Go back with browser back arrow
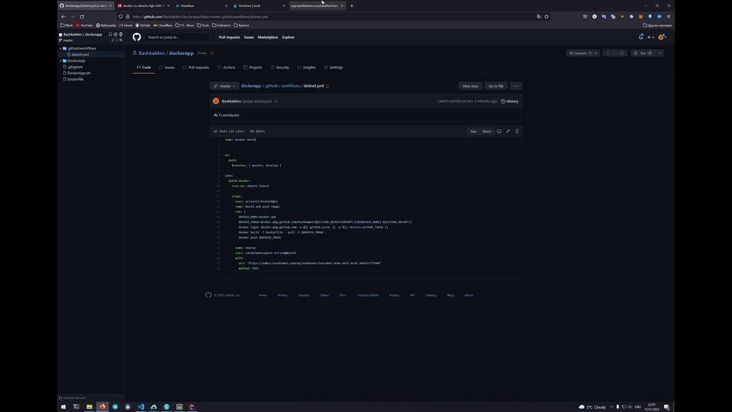This screenshot has width=732, height=412. coord(63,17)
